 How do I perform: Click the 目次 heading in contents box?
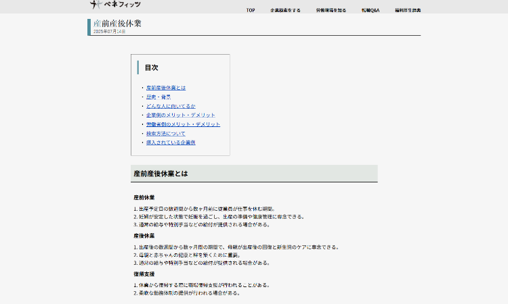point(152,68)
